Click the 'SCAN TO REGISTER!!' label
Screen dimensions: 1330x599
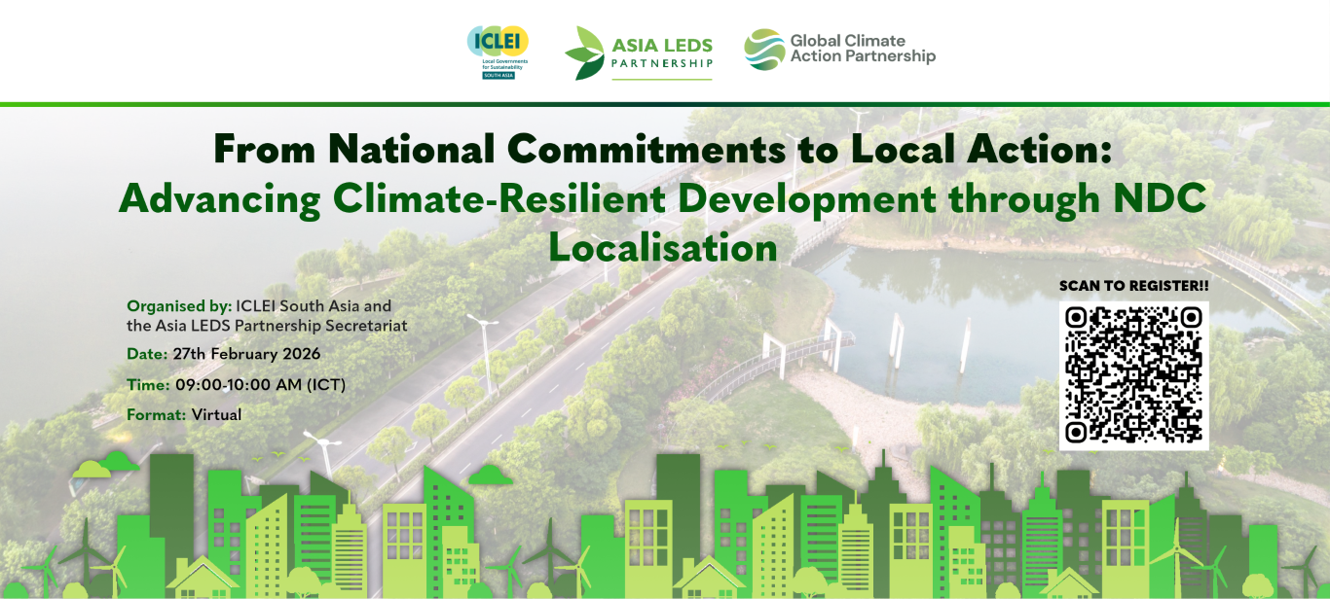1133,286
